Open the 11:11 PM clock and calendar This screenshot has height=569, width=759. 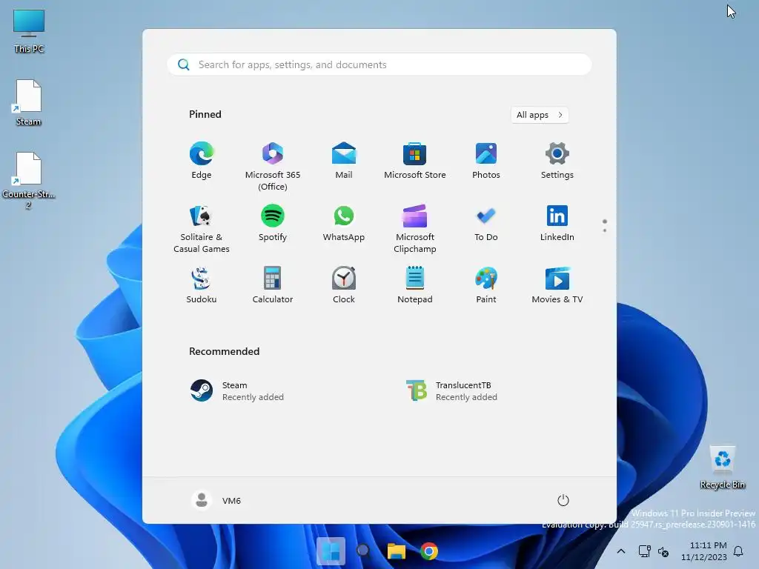pos(704,551)
